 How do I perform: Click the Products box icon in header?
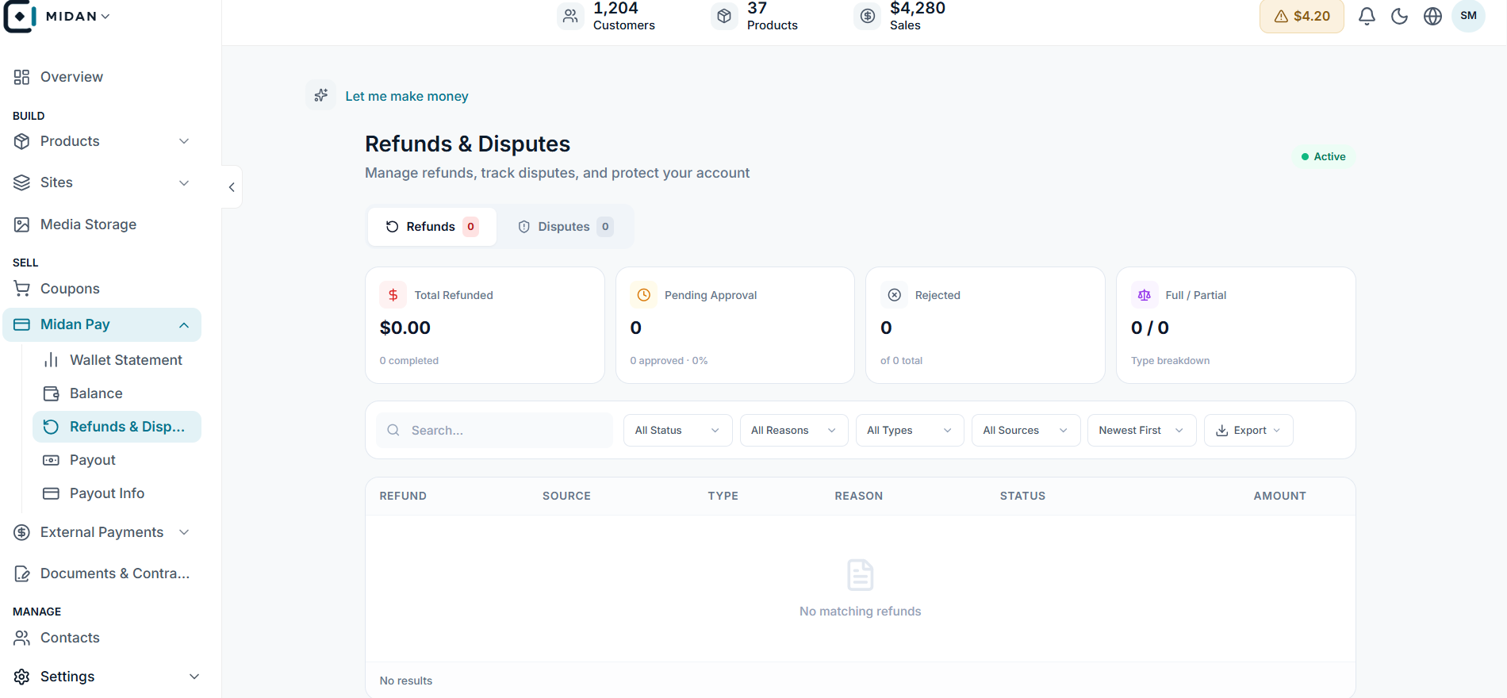[x=724, y=16]
